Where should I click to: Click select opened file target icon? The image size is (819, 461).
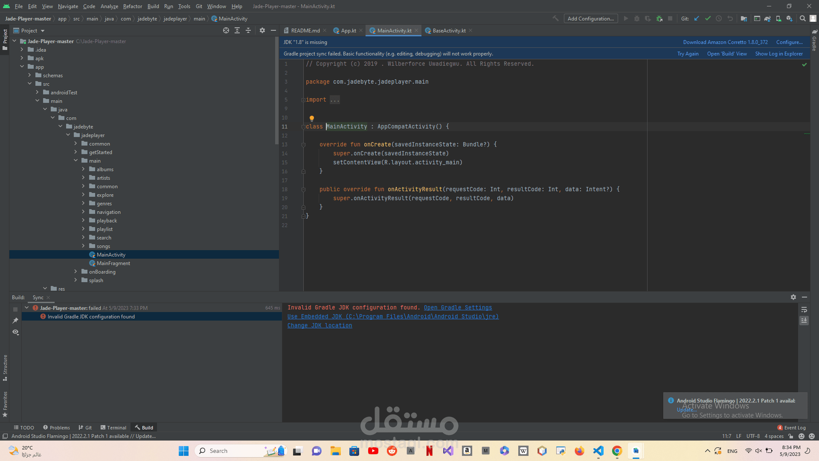(226, 30)
